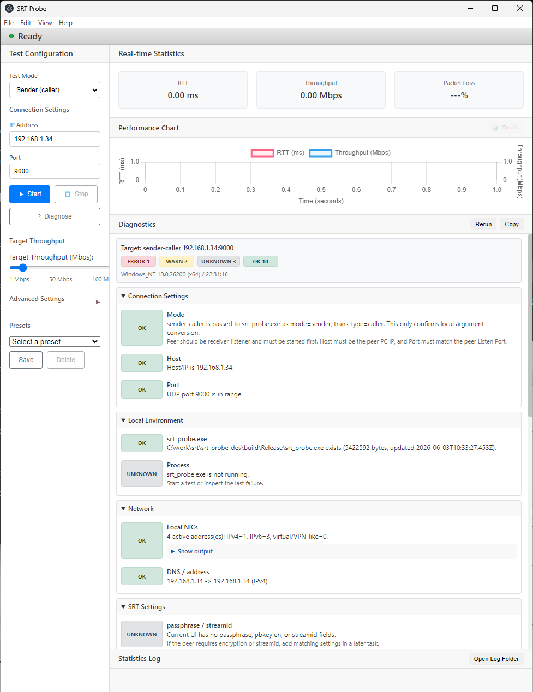Screen dimensions: 533x692
Task: Click the 'Statistics Log' heading
Action: [x=139, y=659]
